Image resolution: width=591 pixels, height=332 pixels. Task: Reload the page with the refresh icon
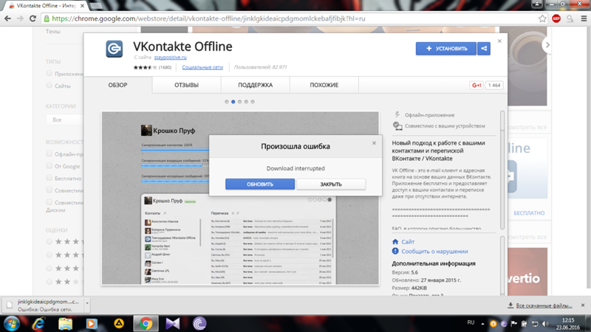click(33, 18)
